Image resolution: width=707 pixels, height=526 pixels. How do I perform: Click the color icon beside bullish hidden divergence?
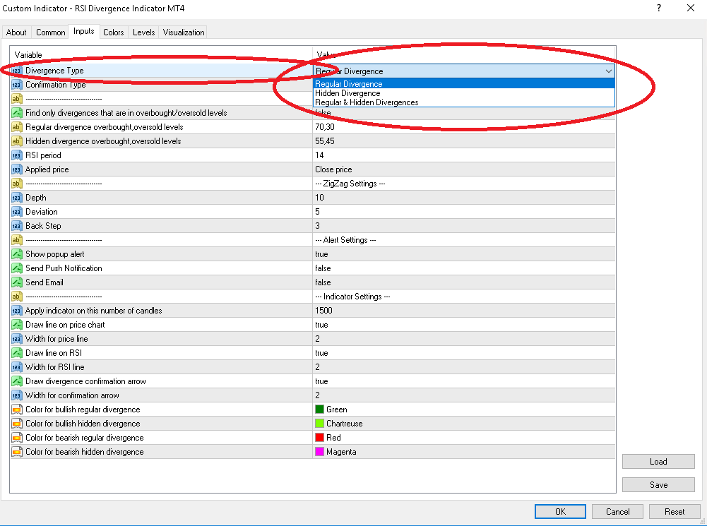[x=17, y=424]
